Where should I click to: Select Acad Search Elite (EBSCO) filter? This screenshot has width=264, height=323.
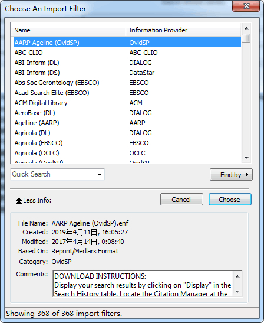127,93
